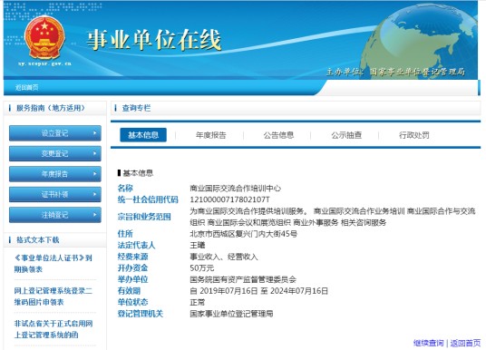The width and height of the screenshot is (486, 350).
Task: Click the national emblem logo
Action: (x=44, y=38)
